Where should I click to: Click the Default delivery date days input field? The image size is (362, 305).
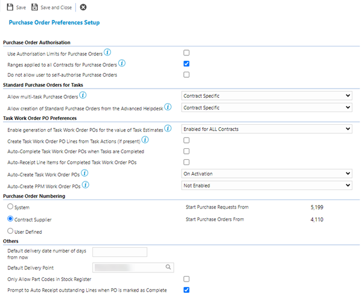pyautogui.click(x=119, y=252)
